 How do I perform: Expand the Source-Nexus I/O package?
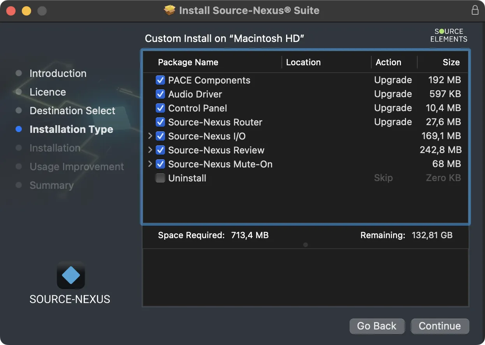(150, 136)
